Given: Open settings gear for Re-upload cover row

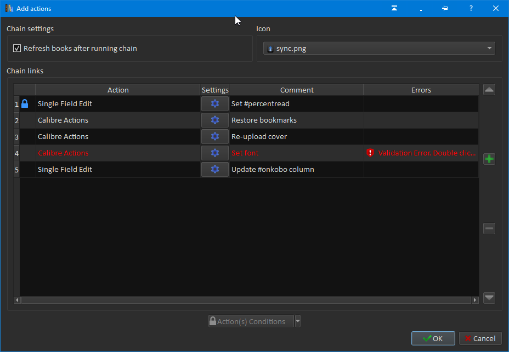Looking at the screenshot, I should 214,137.
